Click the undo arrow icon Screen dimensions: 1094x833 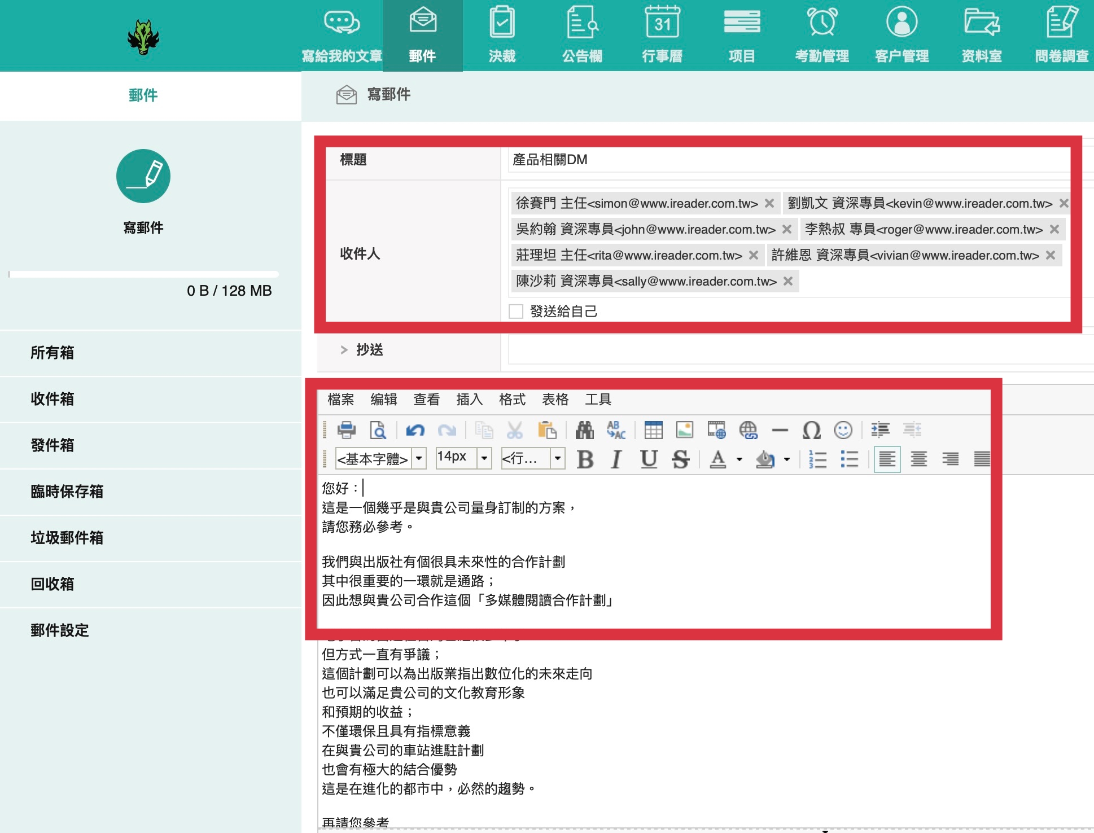(415, 430)
